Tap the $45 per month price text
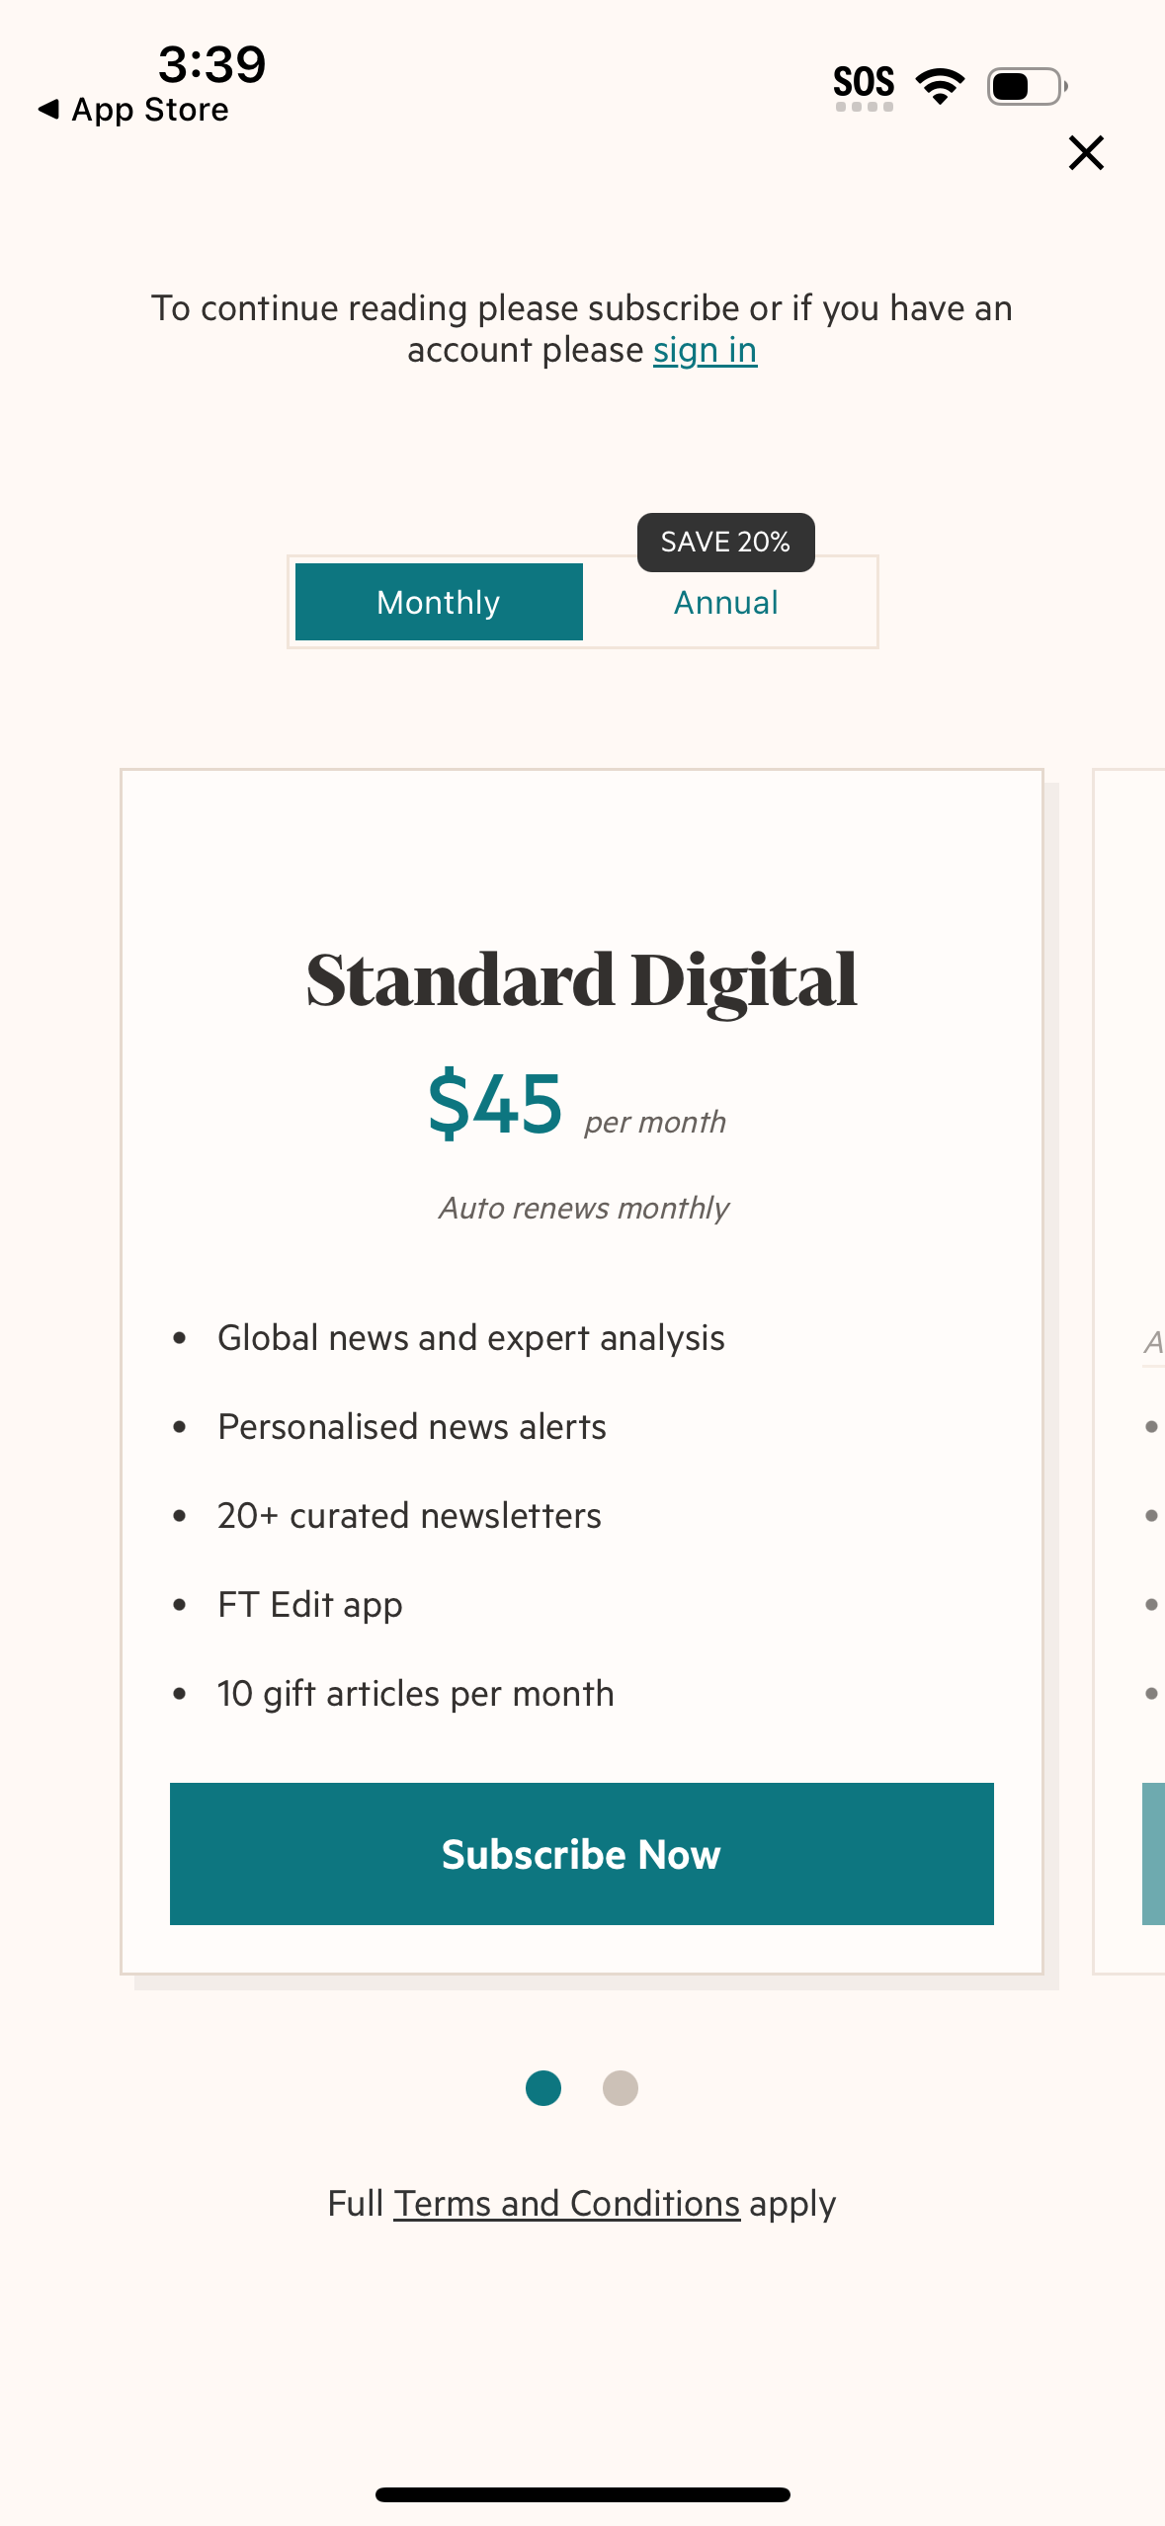 496,1107
